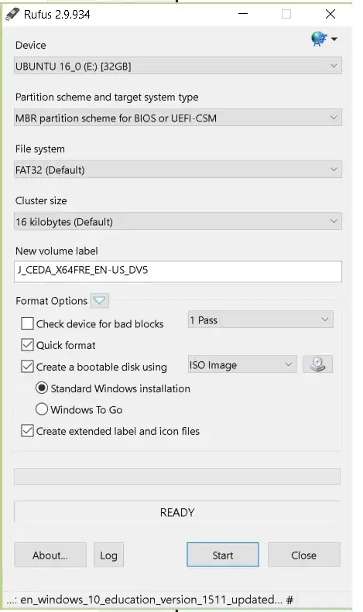
Task: Expand the Partition scheme dropdown
Action: [178, 118]
